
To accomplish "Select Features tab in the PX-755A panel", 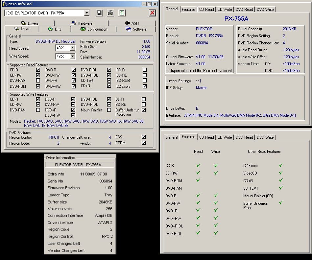I will (x=189, y=9).
